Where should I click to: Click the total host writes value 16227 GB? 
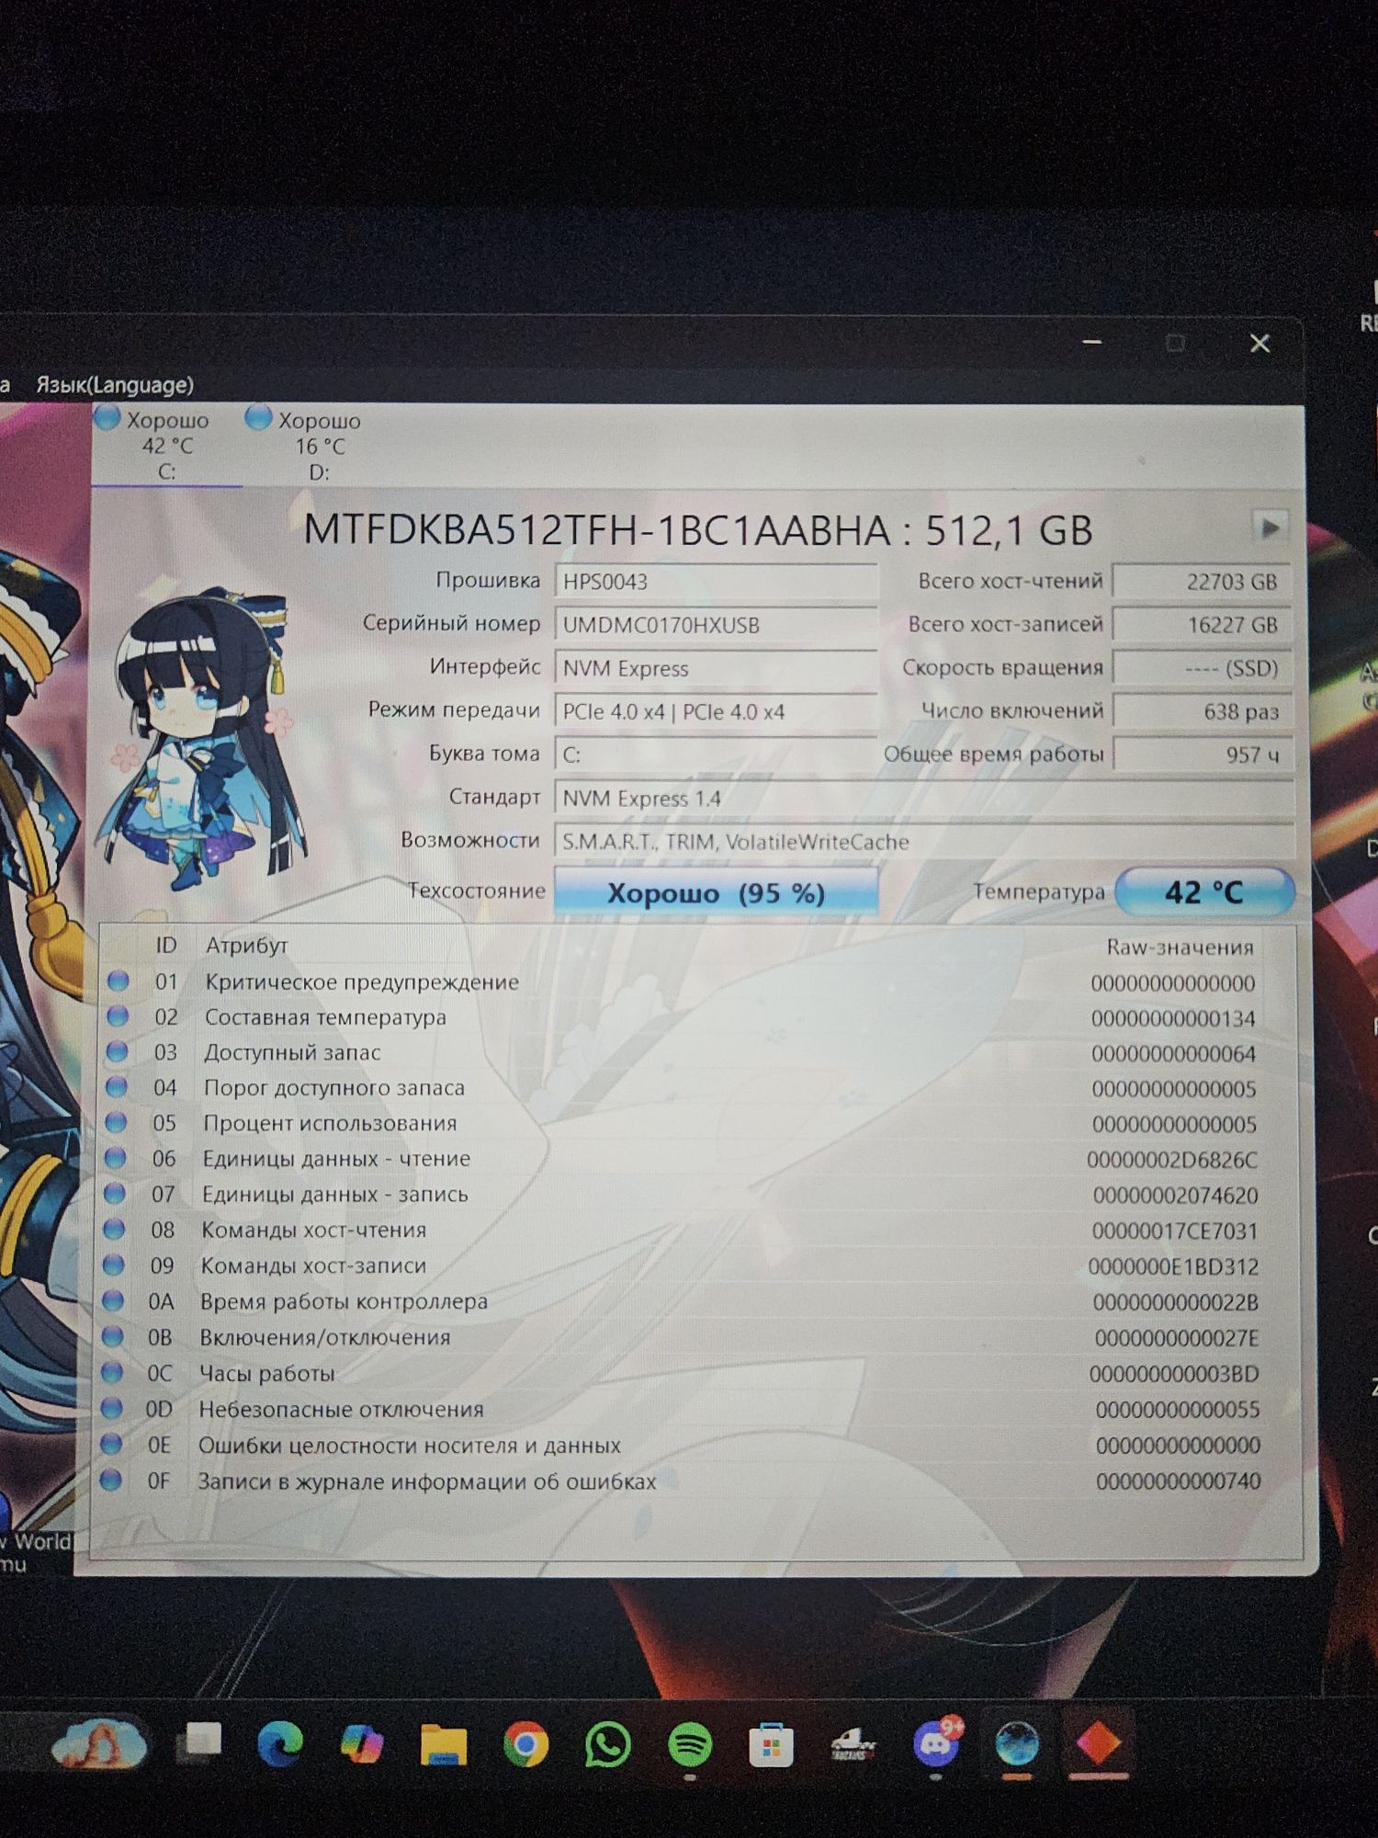1203,625
